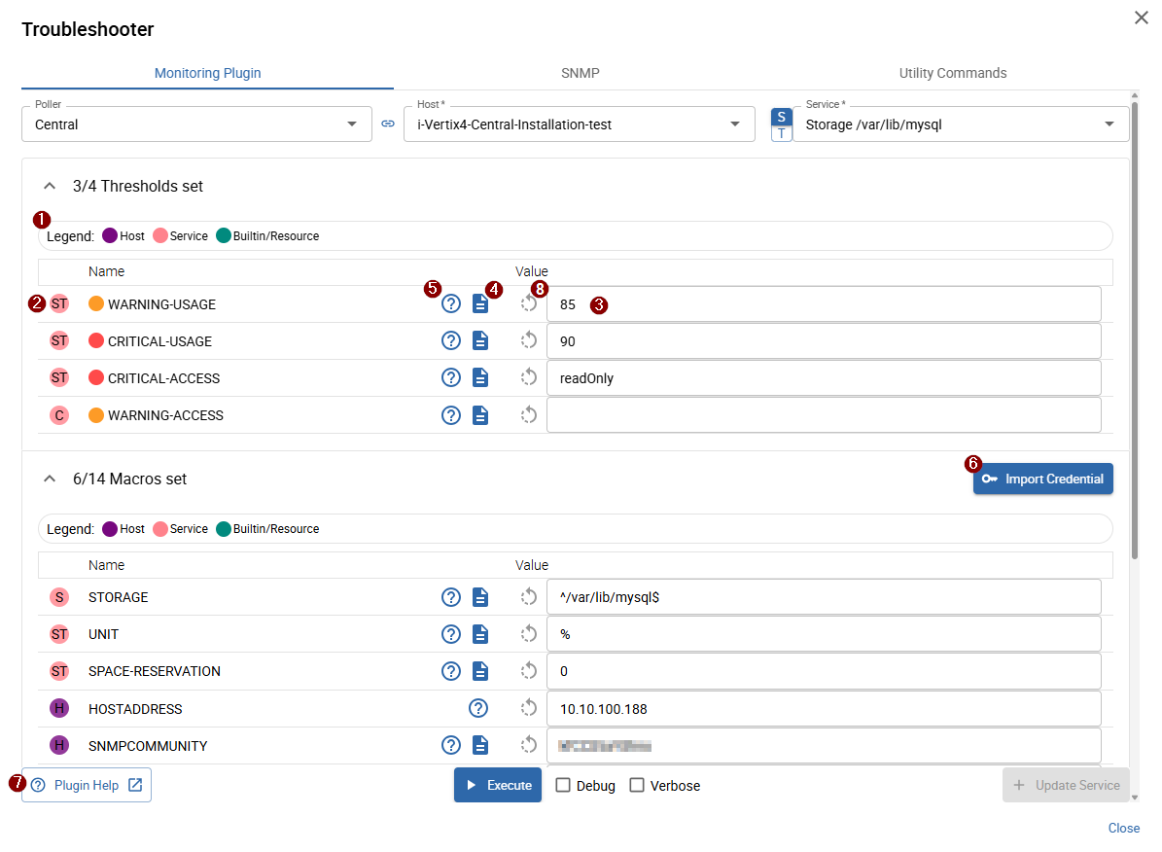Click the link icon between Poller and Host

click(388, 124)
